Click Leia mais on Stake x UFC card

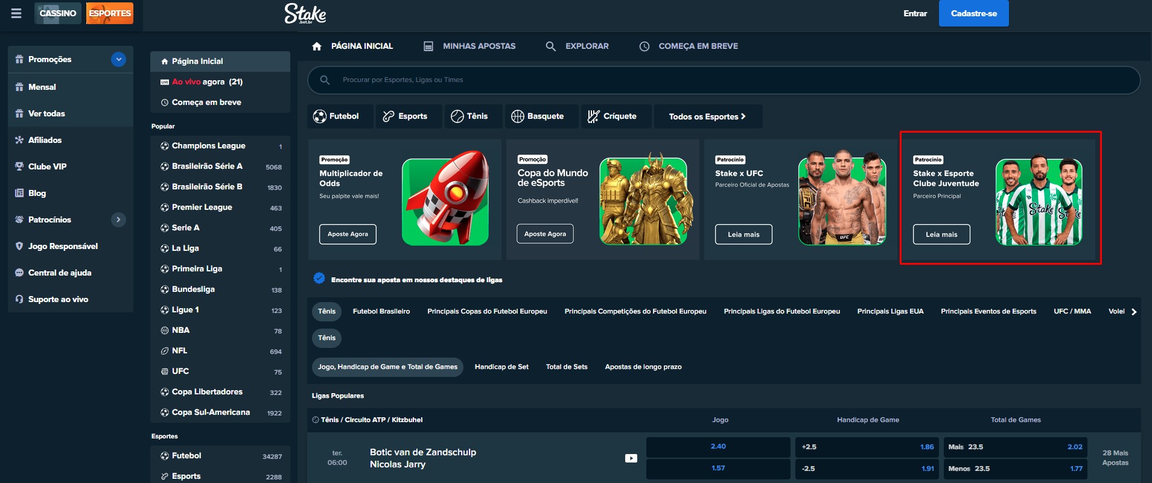743,235
